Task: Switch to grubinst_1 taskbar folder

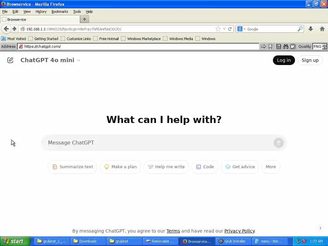Action: point(52,242)
